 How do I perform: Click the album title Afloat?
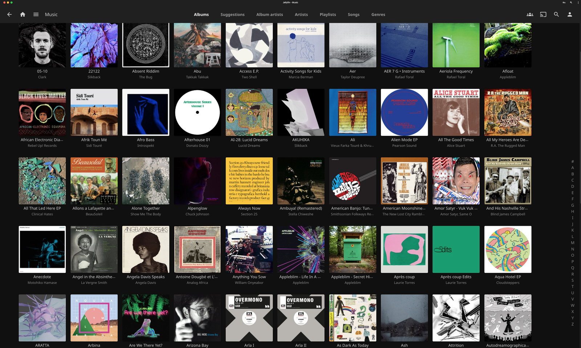tap(508, 71)
